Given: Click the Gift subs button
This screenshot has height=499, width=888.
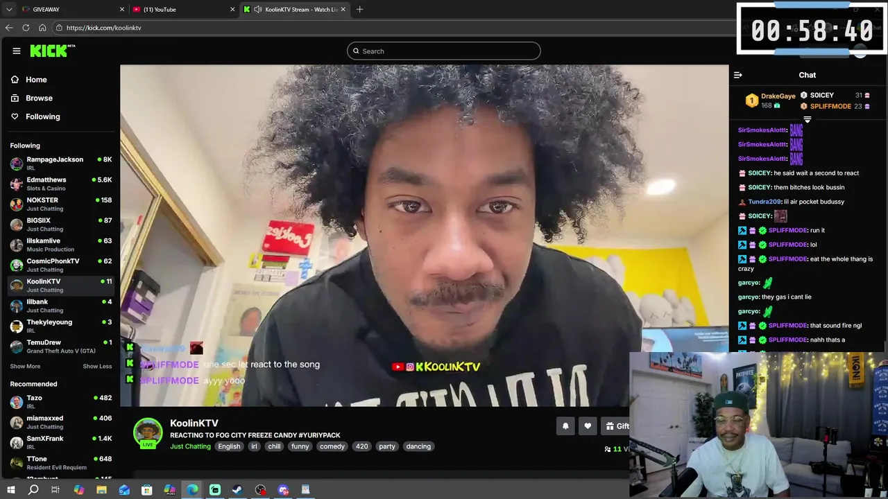Looking at the screenshot, I should [x=617, y=426].
